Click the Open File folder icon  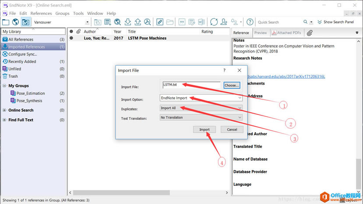tap(170, 22)
